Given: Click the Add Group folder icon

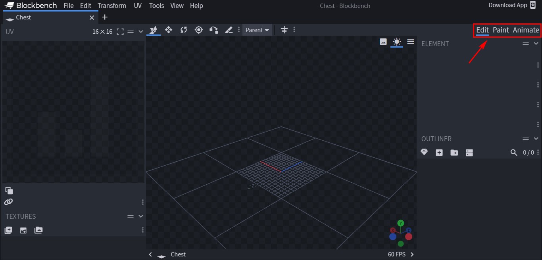Looking at the screenshot, I should (x=454, y=153).
